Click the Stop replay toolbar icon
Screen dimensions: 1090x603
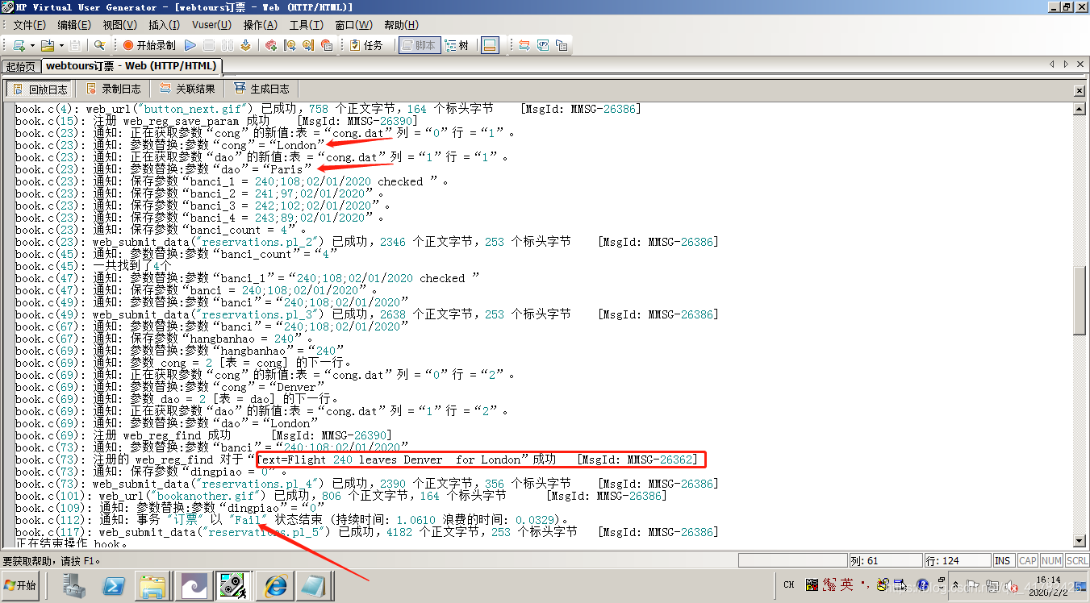click(x=208, y=46)
